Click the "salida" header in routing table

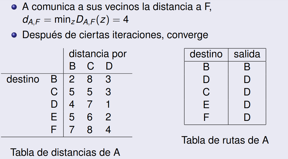pos(247,54)
